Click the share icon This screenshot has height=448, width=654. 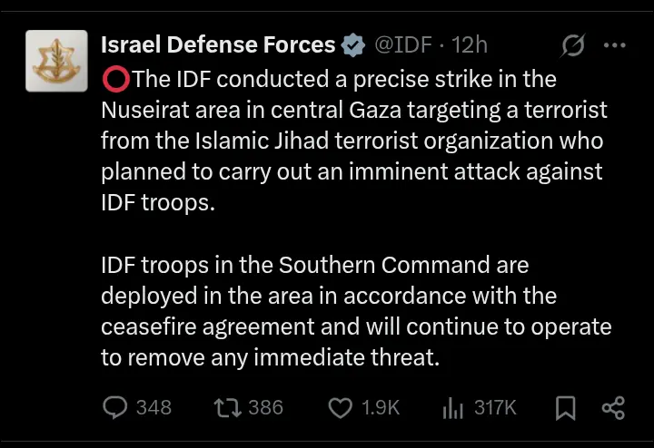click(614, 408)
